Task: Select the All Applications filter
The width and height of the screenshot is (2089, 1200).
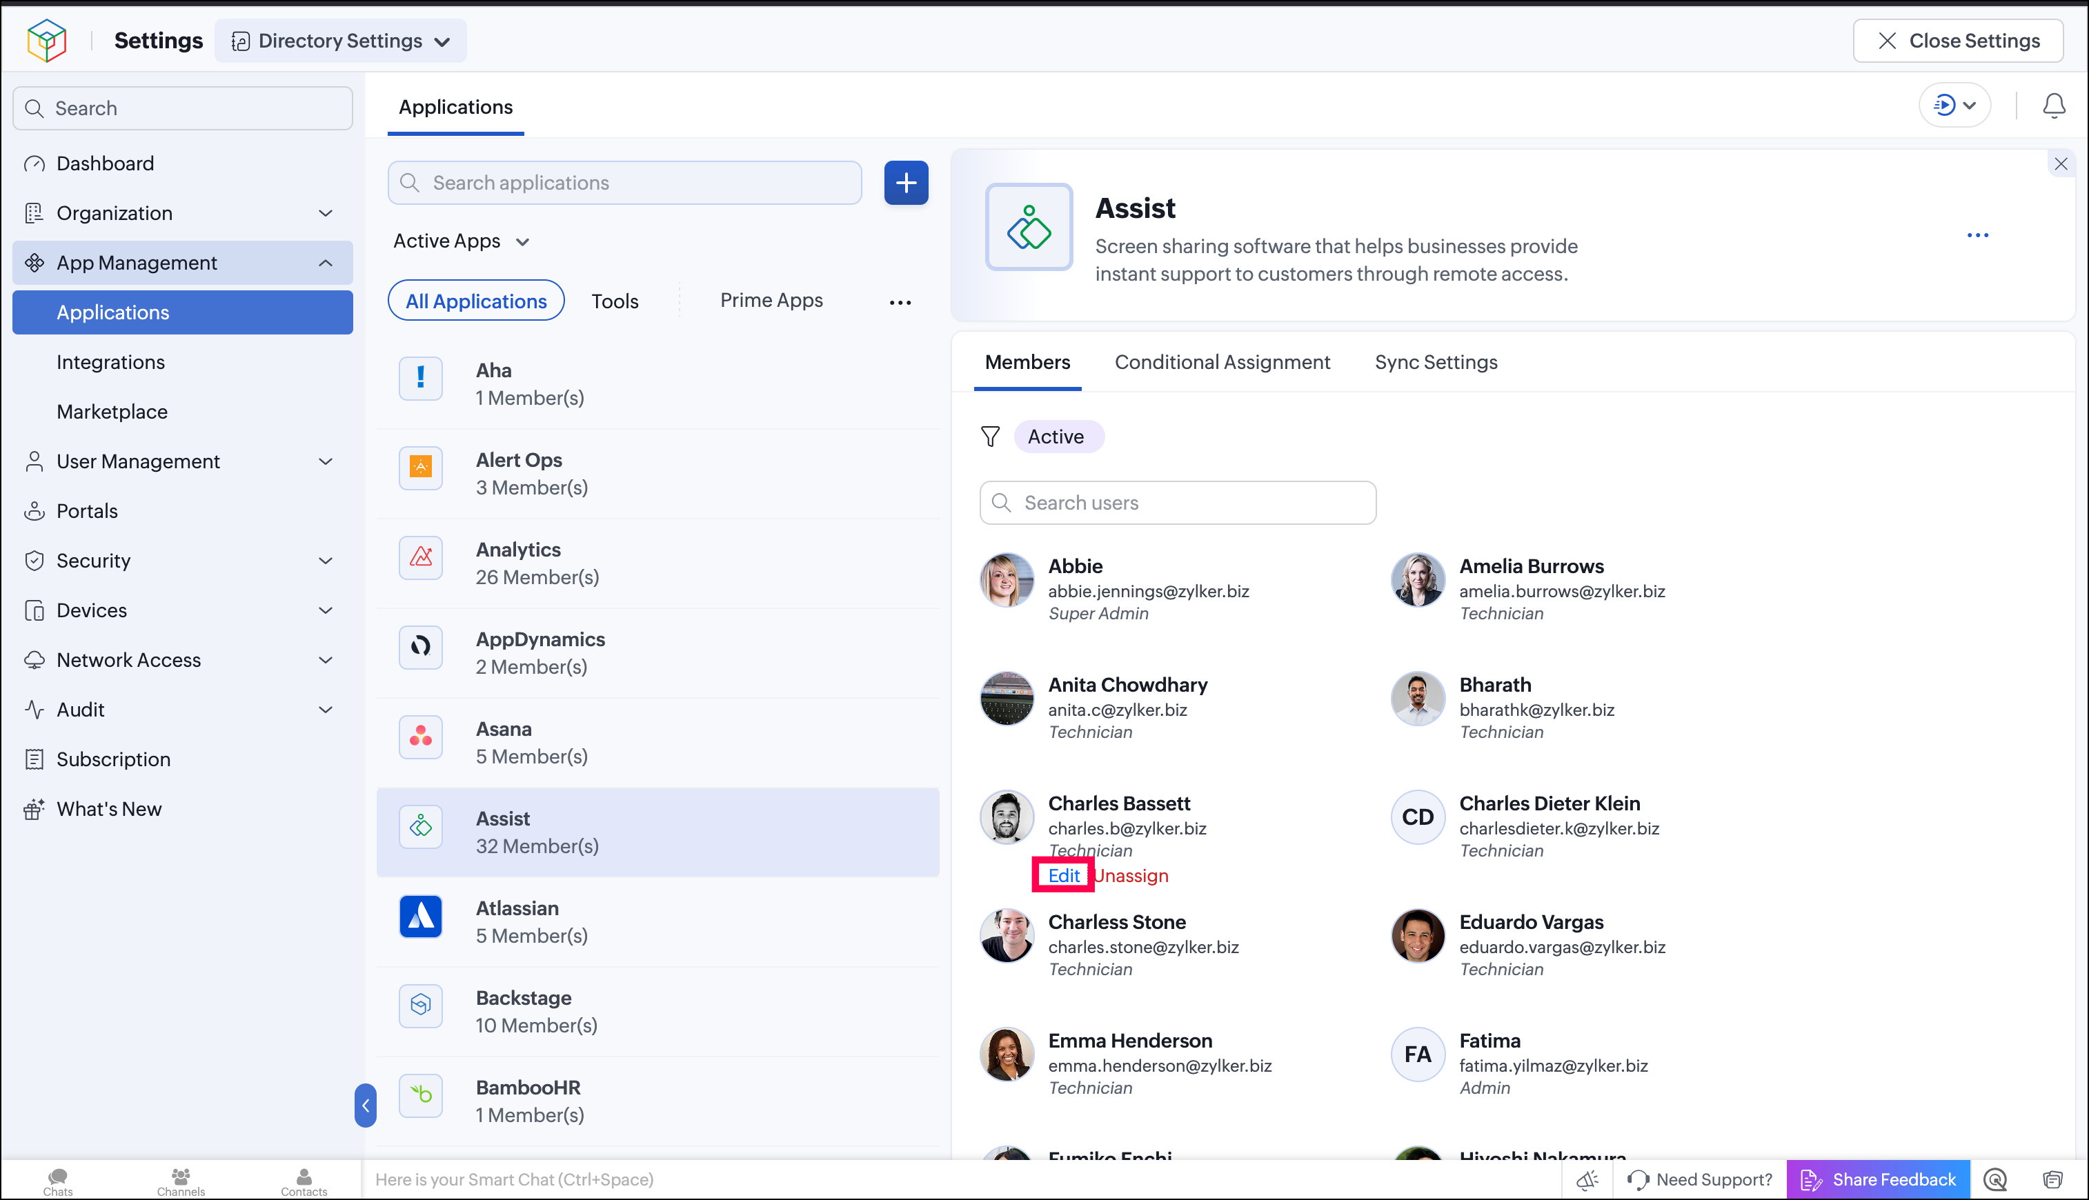Action: (x=475, y=301)
